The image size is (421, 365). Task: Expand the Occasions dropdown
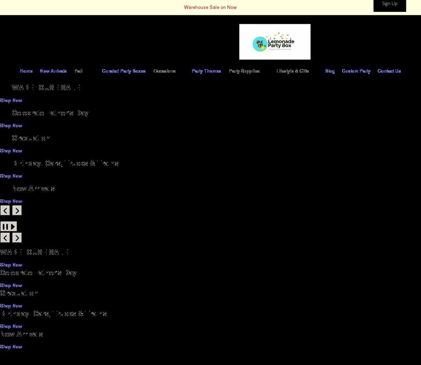pos(164,71)
